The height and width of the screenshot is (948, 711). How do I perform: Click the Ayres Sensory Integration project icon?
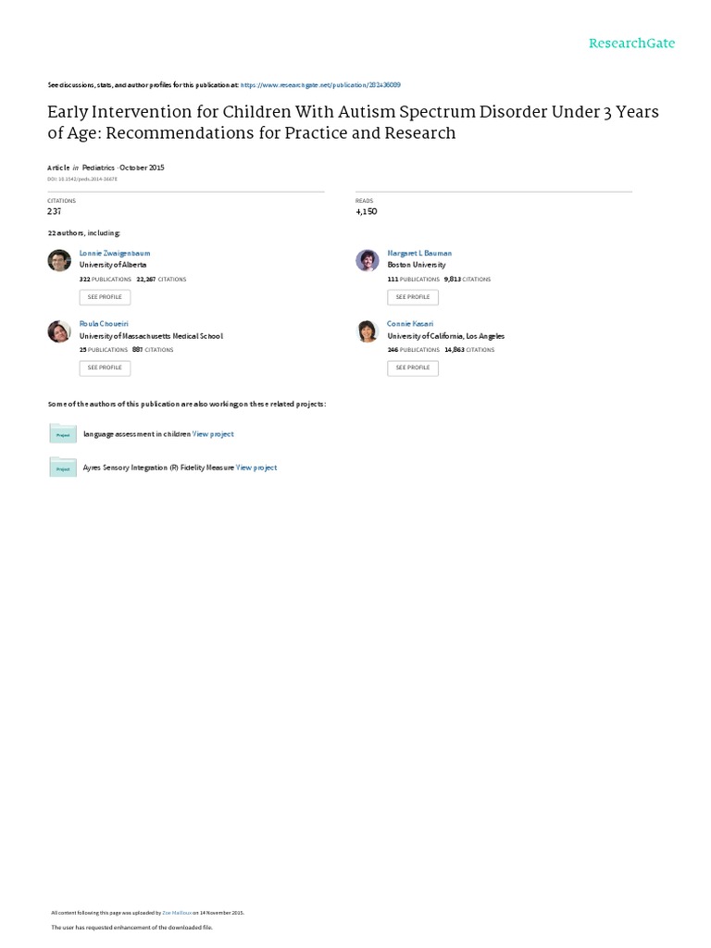[63, 468]
